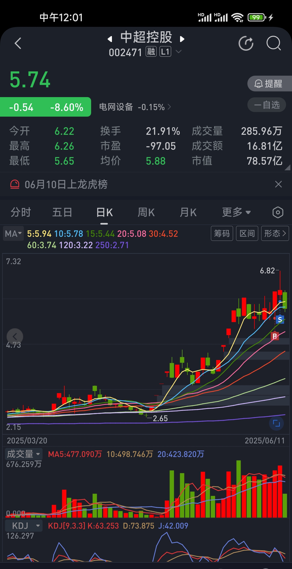Switch to 五日 chart tab
This screenshot has height=569, width=292.
tap(62, 212)
